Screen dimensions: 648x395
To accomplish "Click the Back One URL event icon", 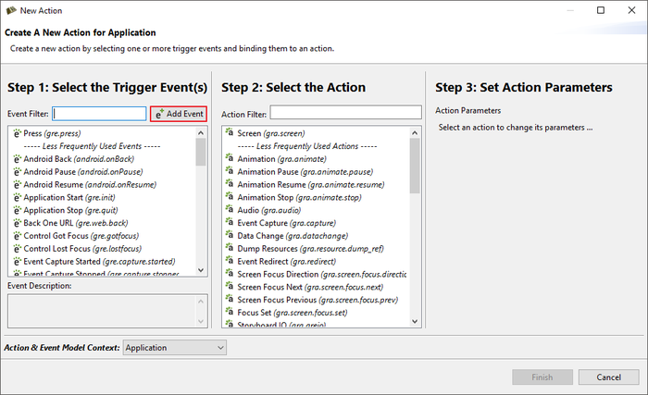I will point(17,223).
